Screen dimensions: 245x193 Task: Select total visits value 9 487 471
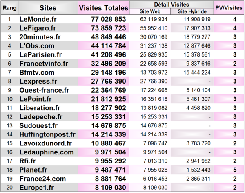111,170
